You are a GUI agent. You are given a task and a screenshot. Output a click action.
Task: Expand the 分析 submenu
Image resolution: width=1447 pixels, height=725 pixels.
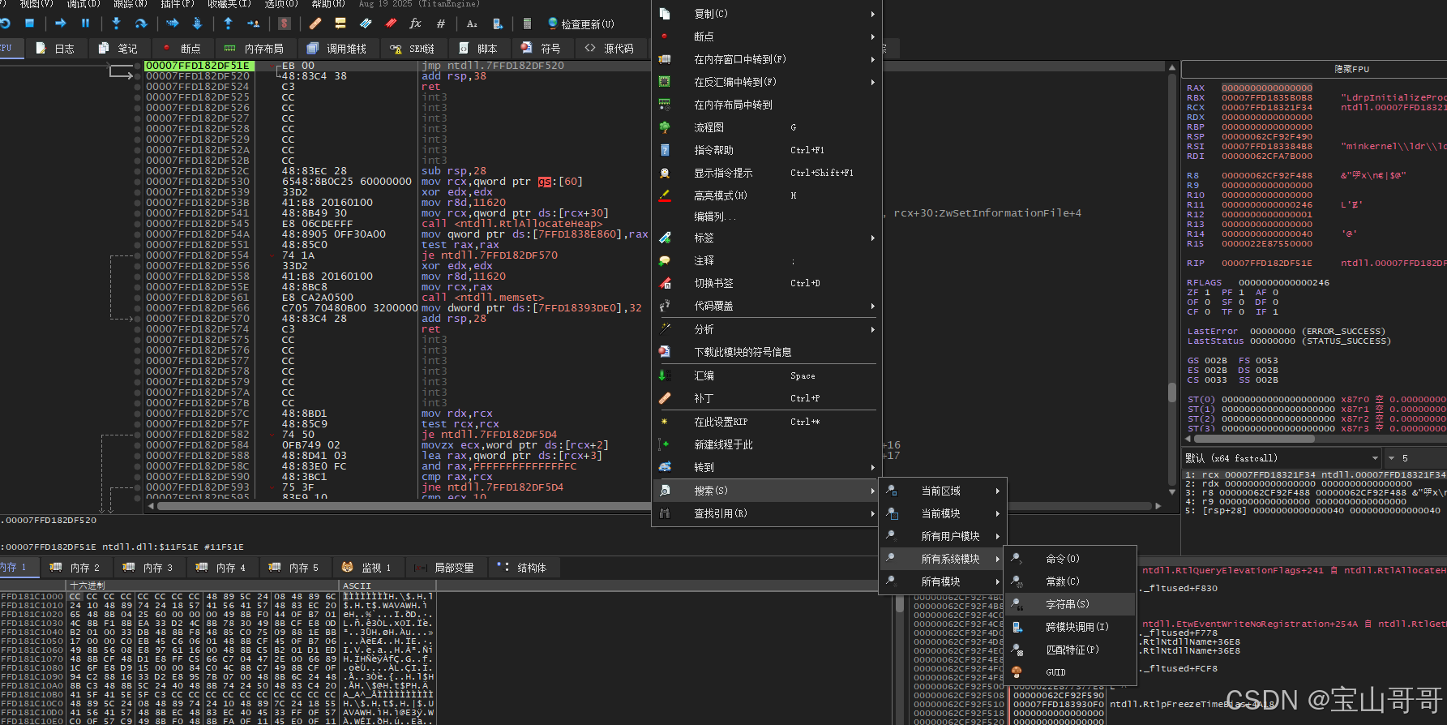[x=766, y=329]
